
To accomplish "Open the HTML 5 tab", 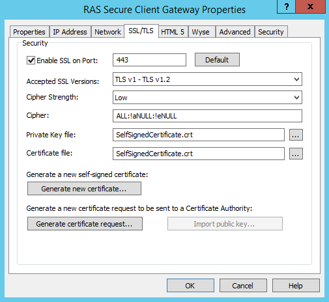I will point(173,32).
